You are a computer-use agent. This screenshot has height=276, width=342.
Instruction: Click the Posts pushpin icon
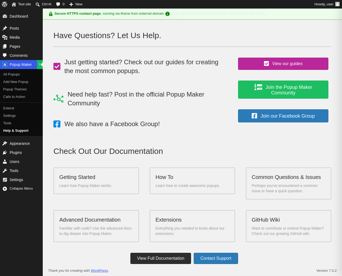(x=5, y=28)
